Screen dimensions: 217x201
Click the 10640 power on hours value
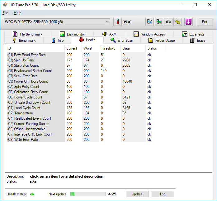coord(127,81)
